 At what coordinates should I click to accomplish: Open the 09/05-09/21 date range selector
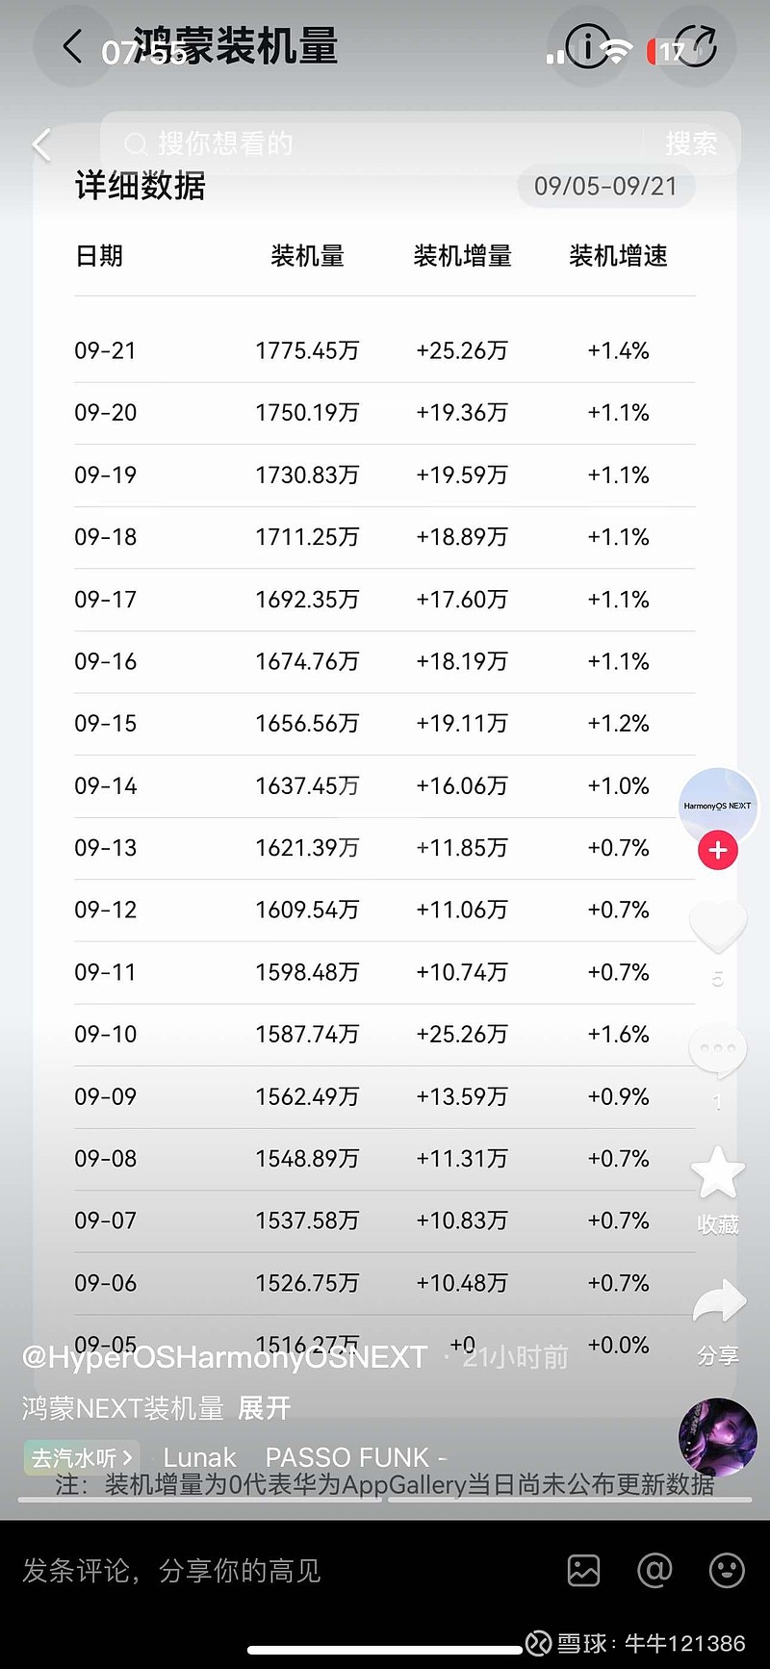[606, 186]
